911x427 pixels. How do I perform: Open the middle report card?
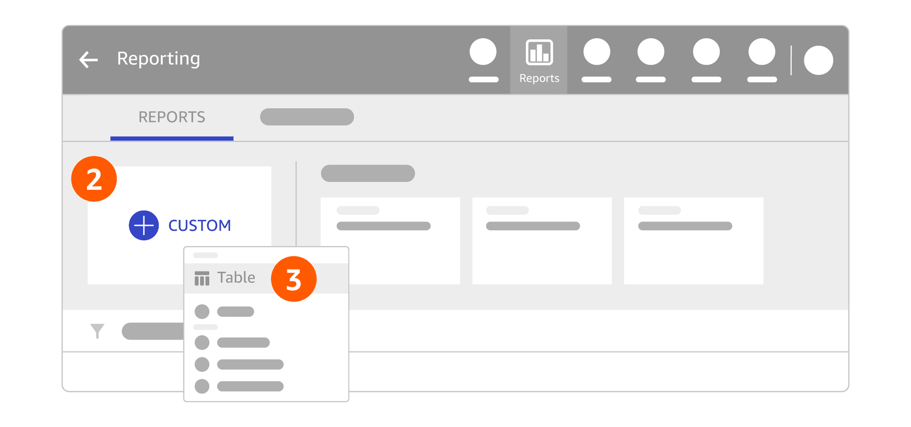542,241
